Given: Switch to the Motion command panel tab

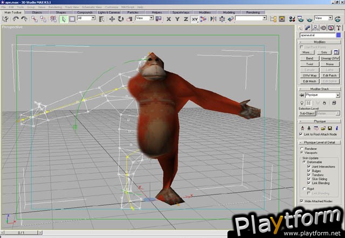Looking at the screenshot, I should click(x=323, y=28).
